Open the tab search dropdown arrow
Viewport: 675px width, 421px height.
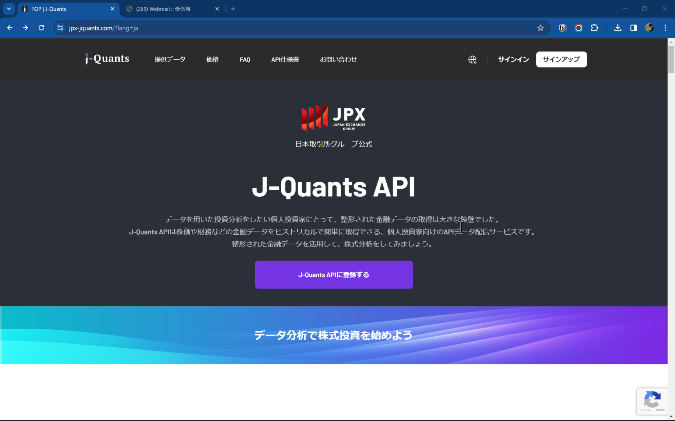point(9,9)
